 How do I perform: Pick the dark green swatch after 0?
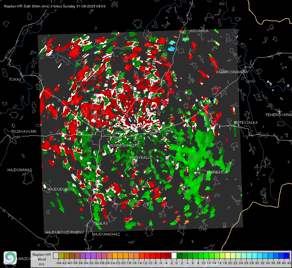point(179,255)
